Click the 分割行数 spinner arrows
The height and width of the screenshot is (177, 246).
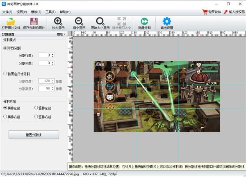52,55
